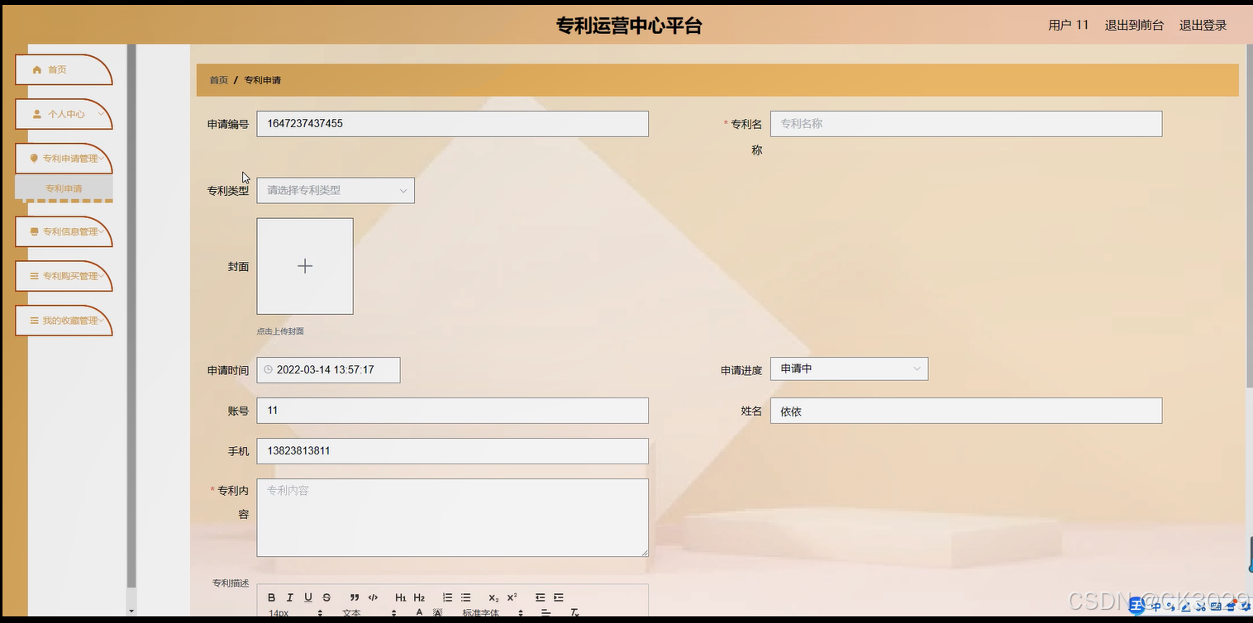The image size is (1253, 623).
Task: Open the 申请进度 dropdown showing 申请中
Action: (x=849, y=369)
